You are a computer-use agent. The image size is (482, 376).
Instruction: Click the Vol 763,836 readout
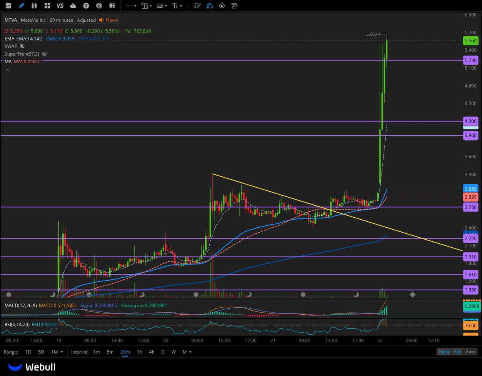tap(138, 31)
